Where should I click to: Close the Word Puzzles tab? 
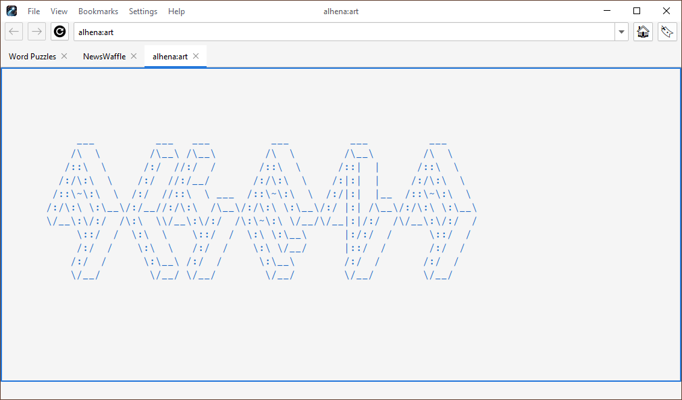tap(64, 56)
